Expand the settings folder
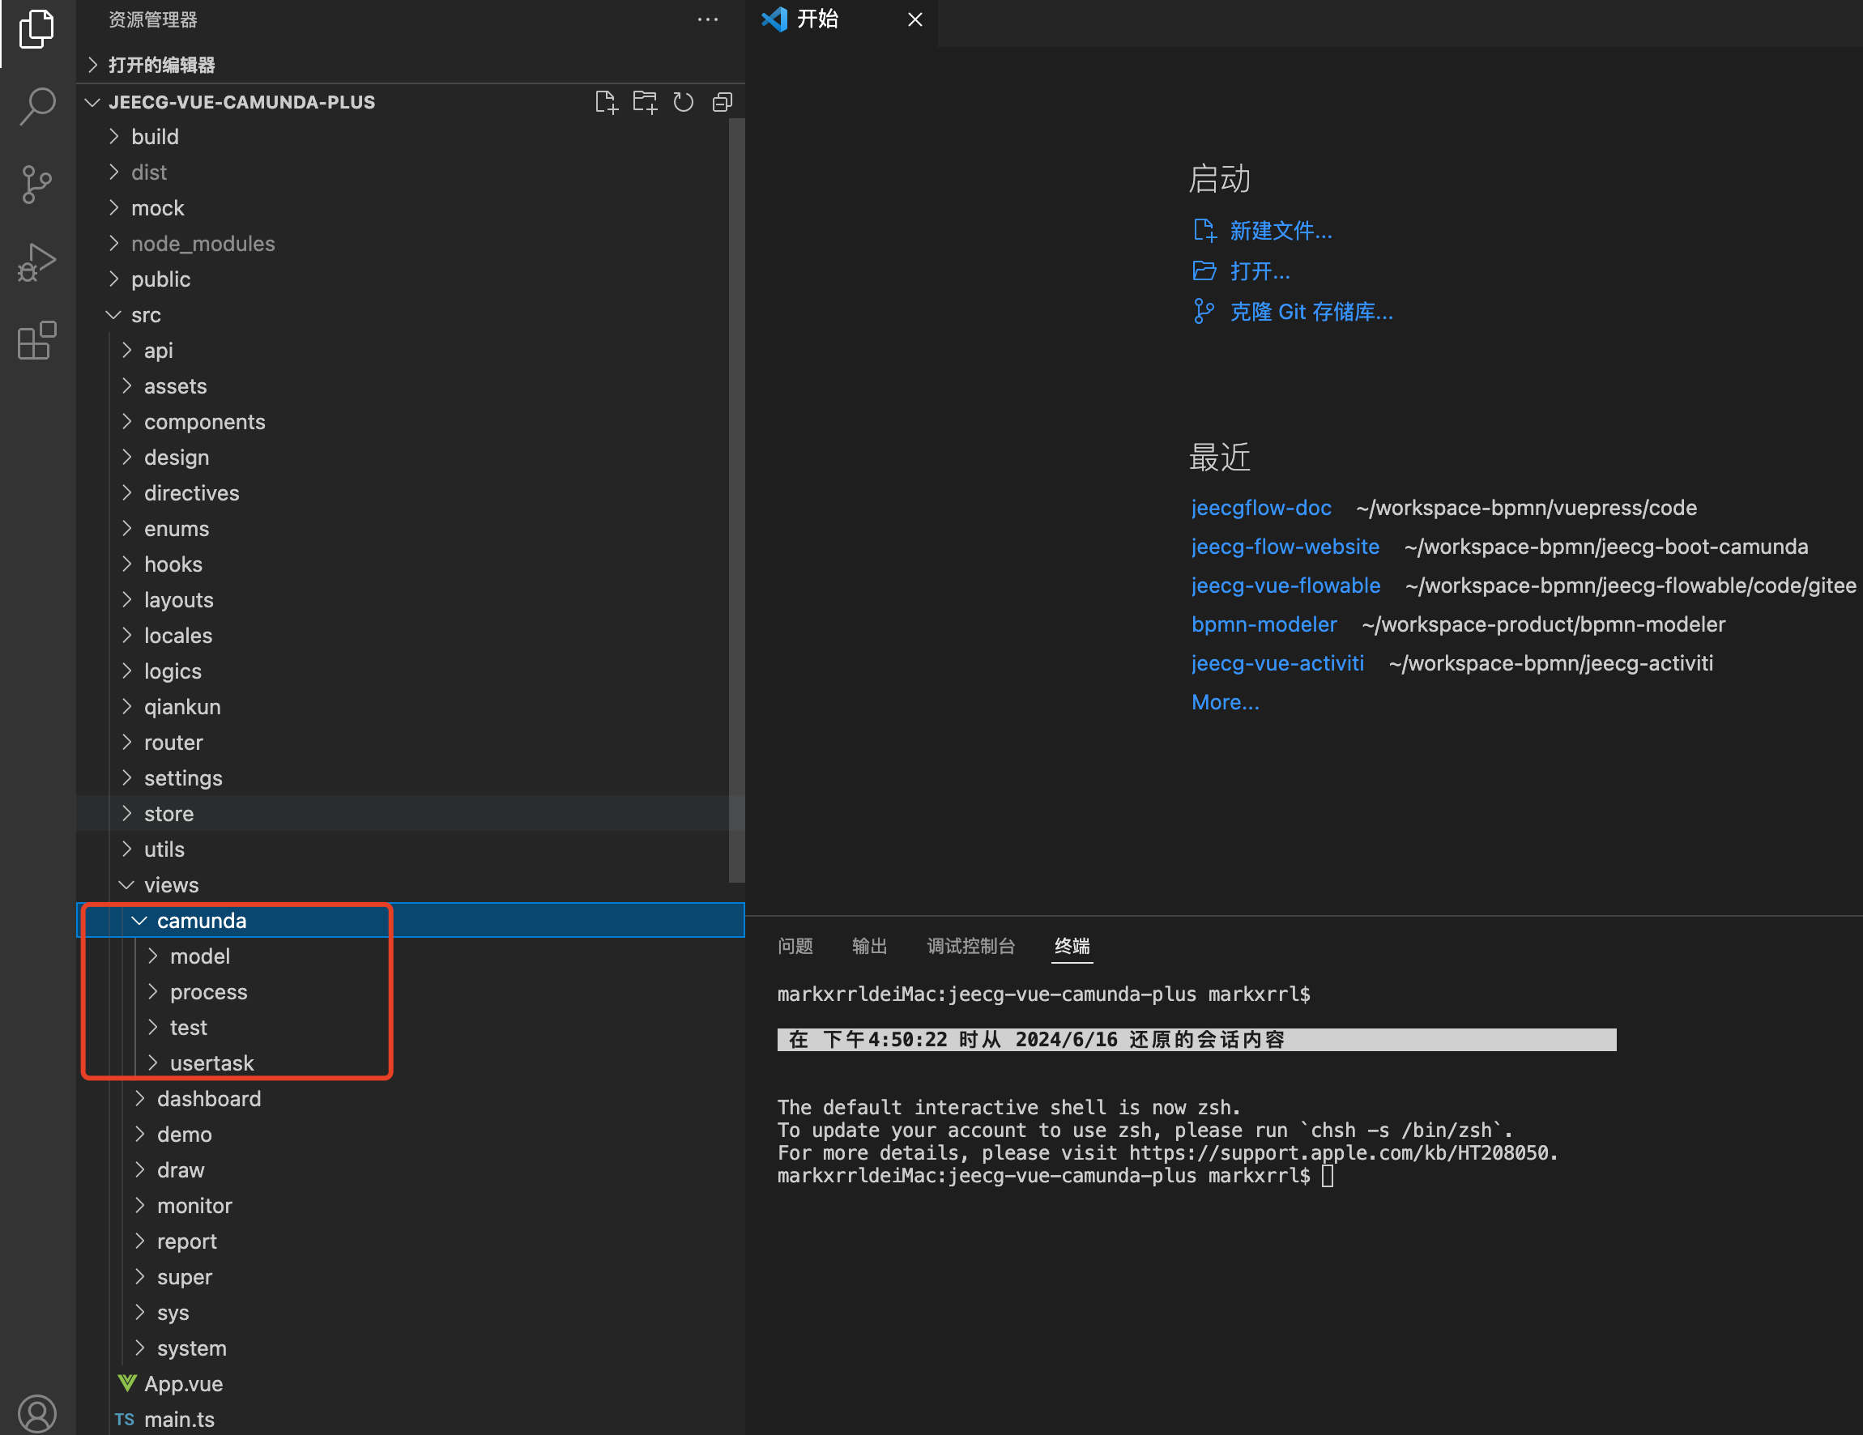The height and width of the screenshot is (1435, 1863). click(x=411, y=778)
